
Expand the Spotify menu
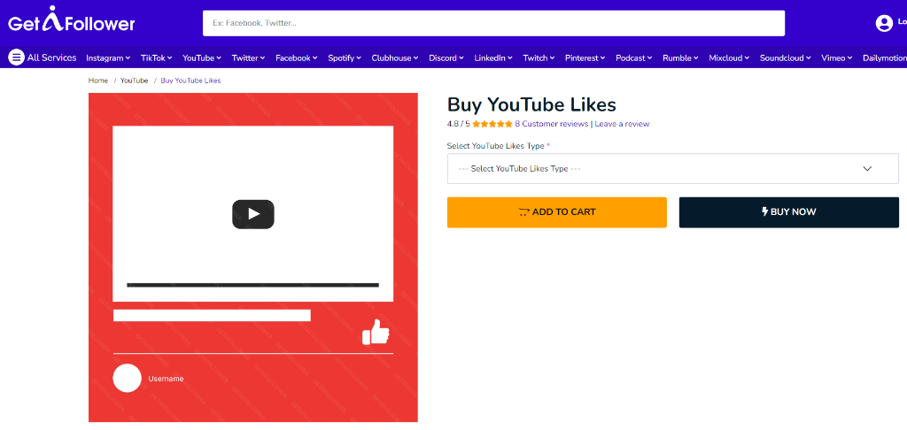pyautogui.click(x=345, y=58)
